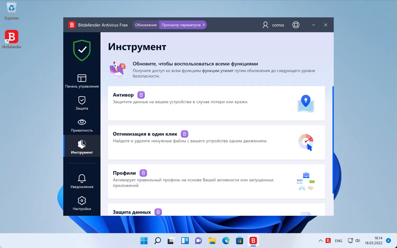Click the lock icon next to Антивор
Viewport: 397px width, 248px height.
pos(141,95)
